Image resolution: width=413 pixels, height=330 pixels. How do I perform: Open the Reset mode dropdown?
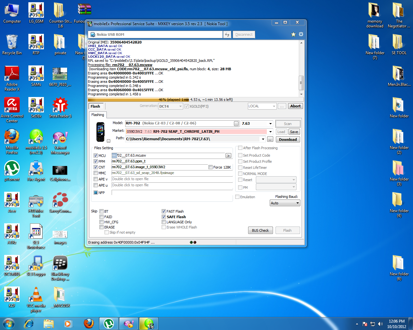pyautogui.click(x=276, y=180)
